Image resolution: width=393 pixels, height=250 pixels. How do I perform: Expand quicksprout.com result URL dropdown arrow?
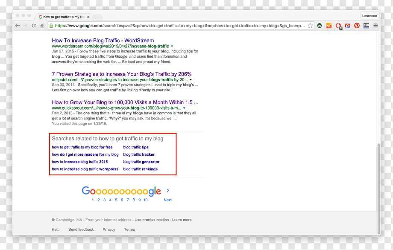[184, 108]
